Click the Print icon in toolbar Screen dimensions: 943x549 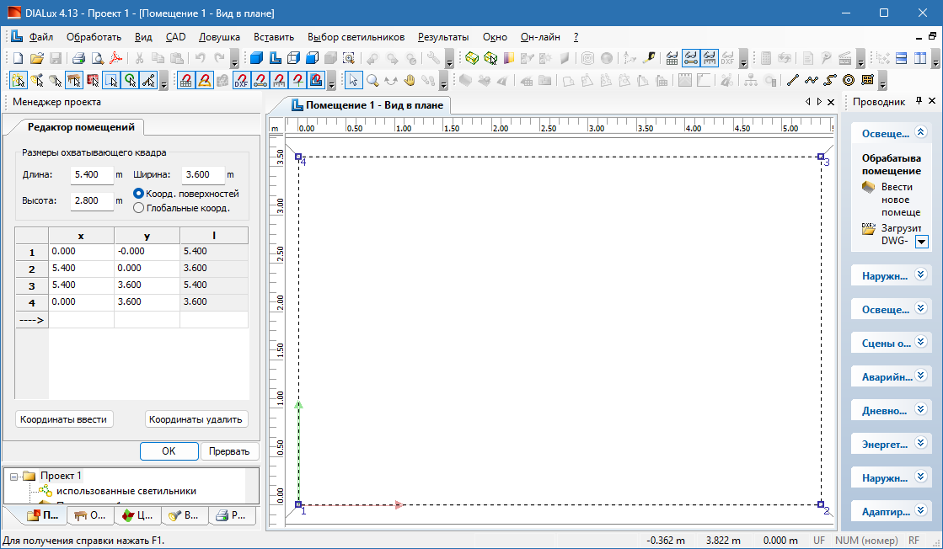(78, 58)
